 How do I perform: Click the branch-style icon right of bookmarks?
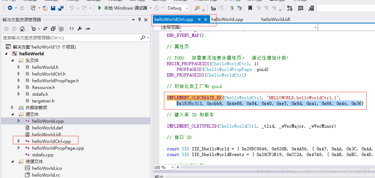click(x=290, y=8)
